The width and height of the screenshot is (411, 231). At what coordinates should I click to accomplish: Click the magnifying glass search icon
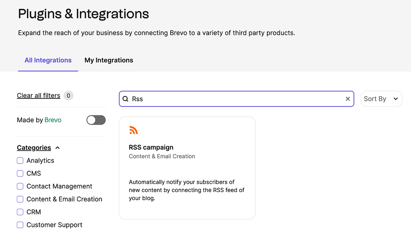click(x=126, y=99)
